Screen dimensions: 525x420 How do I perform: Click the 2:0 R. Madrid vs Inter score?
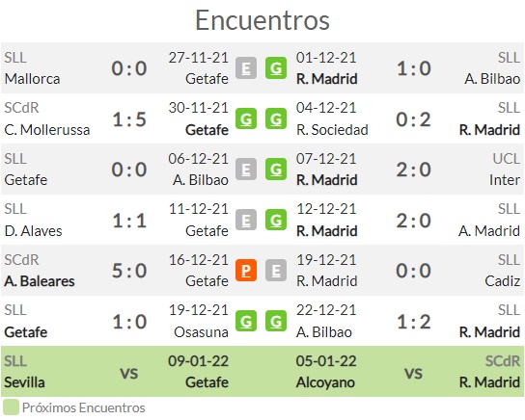(414, 170)
